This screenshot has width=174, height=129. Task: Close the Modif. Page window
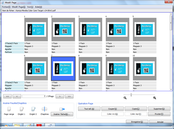click(169, 2)
